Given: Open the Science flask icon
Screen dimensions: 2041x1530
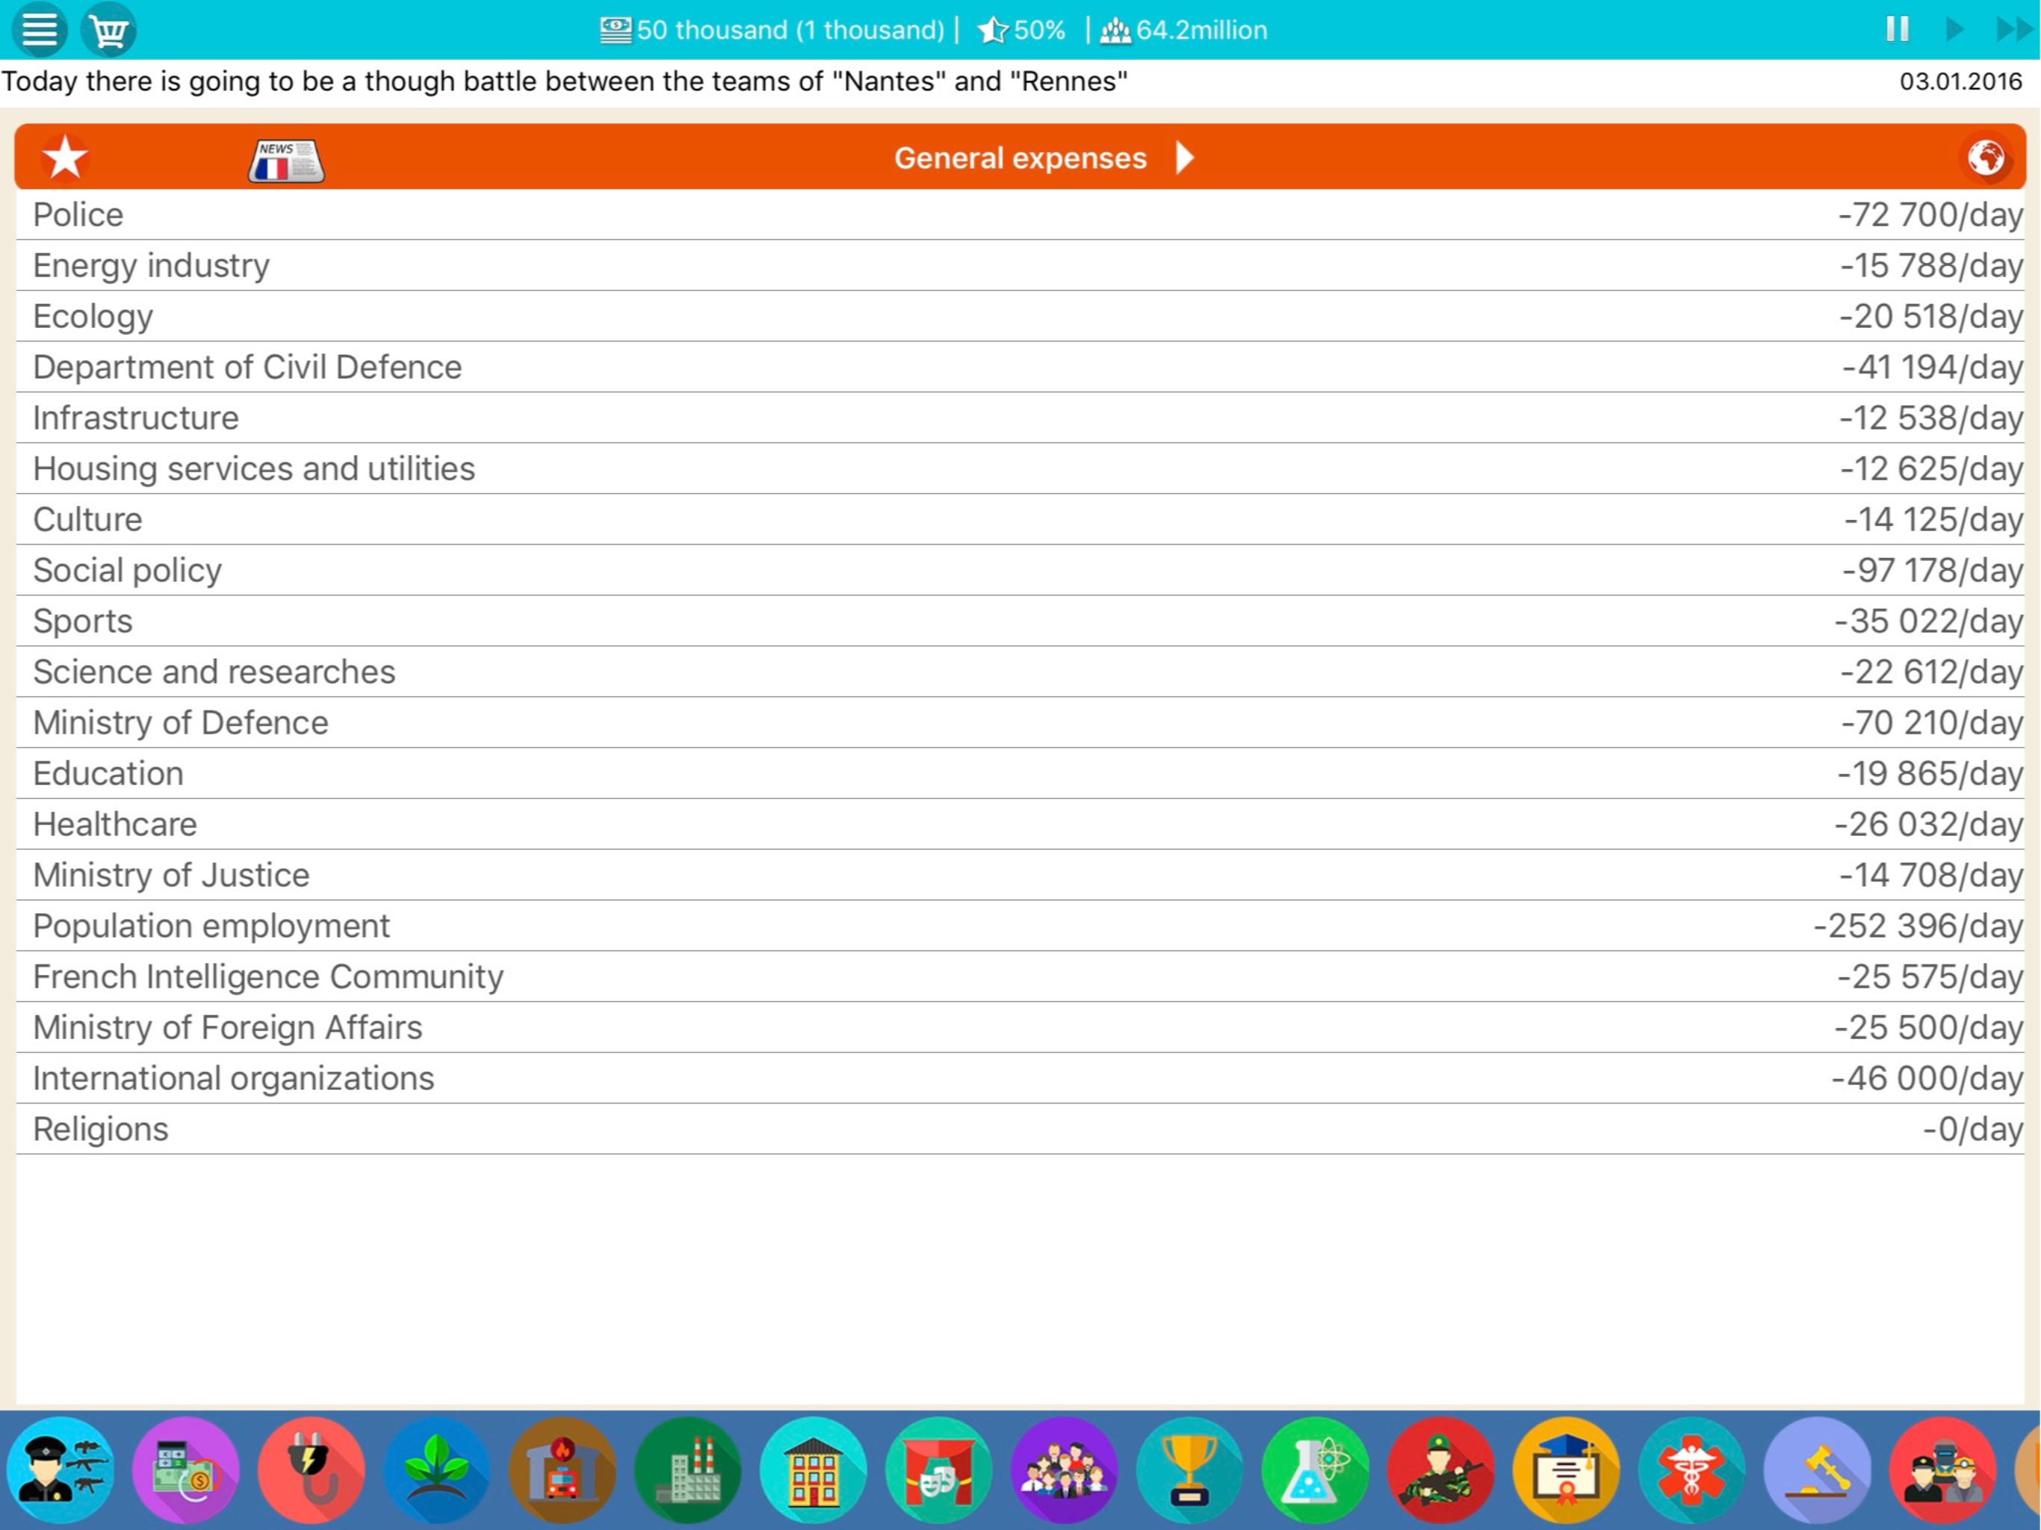Looking at the screenshot, I should pos(1316,1469).
